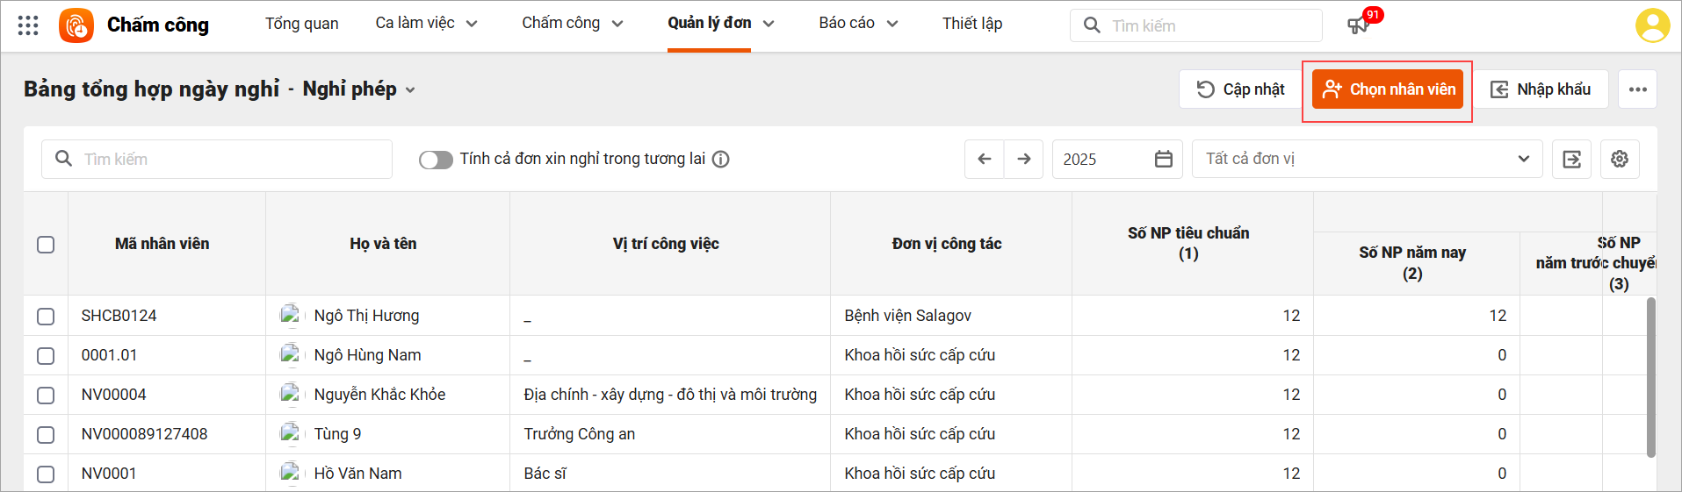Open the calendar year picker icon
Viewport: 1682px width, 492px height.
click(x=1163, y=160)
